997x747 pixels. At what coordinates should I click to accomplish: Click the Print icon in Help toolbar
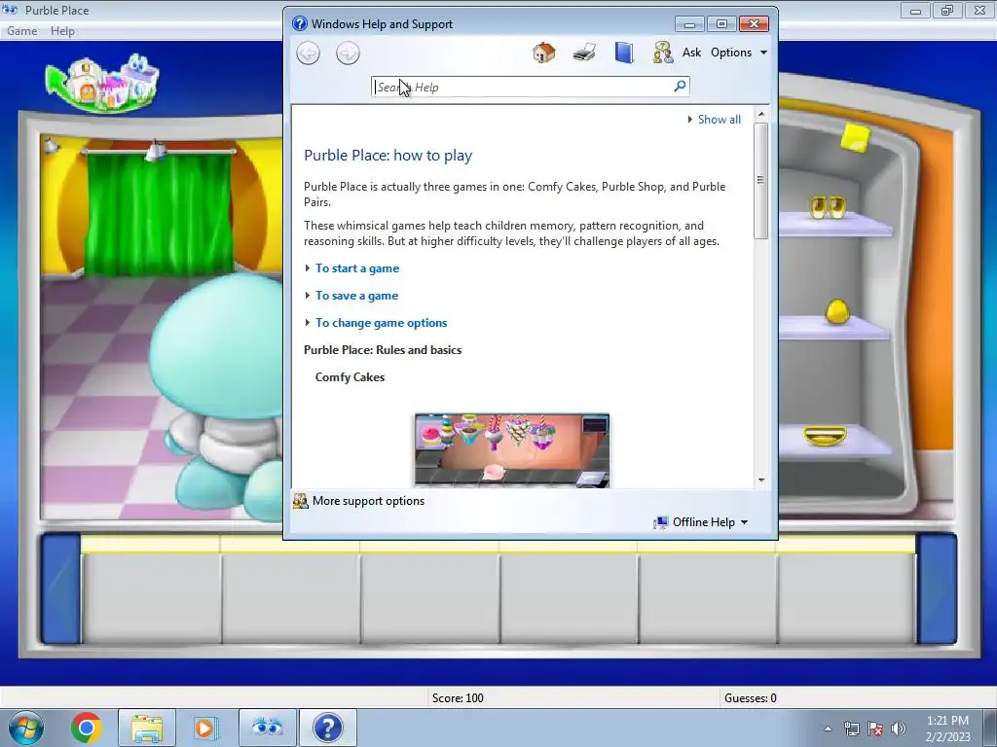pyautogui.click(x=584, y=53)
